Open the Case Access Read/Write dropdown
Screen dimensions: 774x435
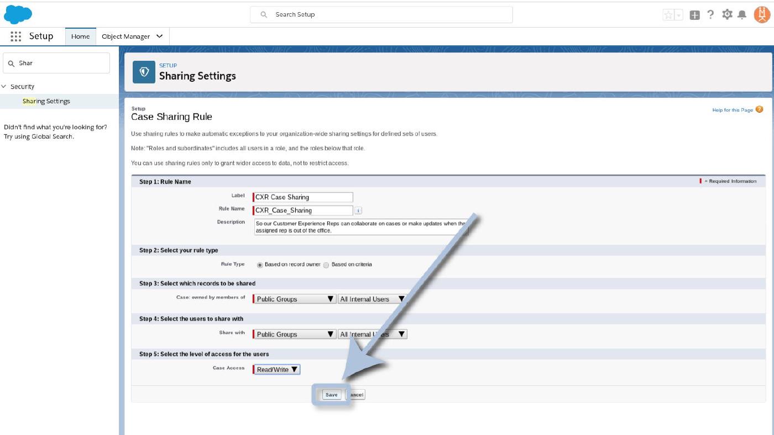tap(276, 370)
